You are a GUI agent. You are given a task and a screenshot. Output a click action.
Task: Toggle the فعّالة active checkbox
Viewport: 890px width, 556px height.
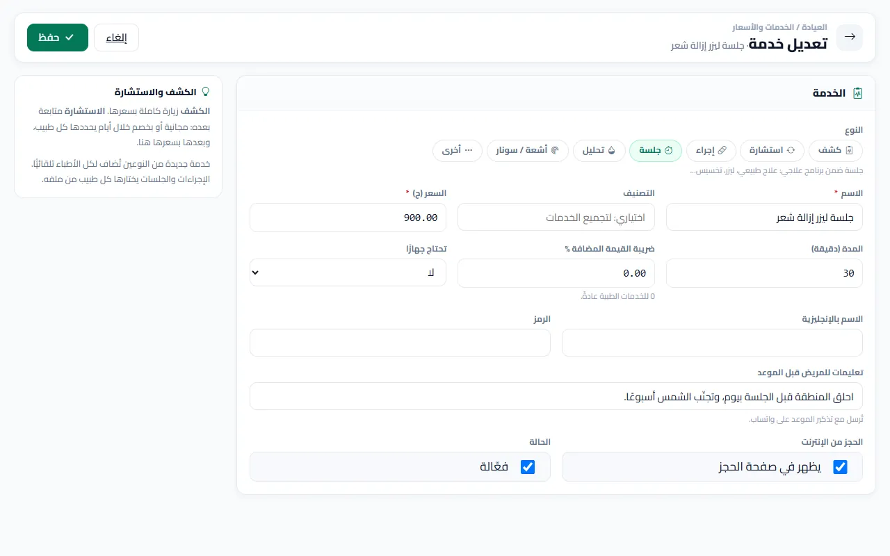pyautogui.click(x=528, y=467)
